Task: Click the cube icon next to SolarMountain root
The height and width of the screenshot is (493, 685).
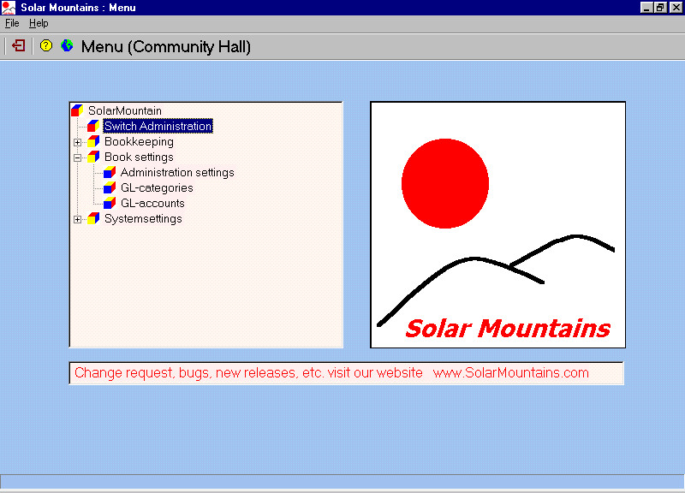Action: click(77, 110)
